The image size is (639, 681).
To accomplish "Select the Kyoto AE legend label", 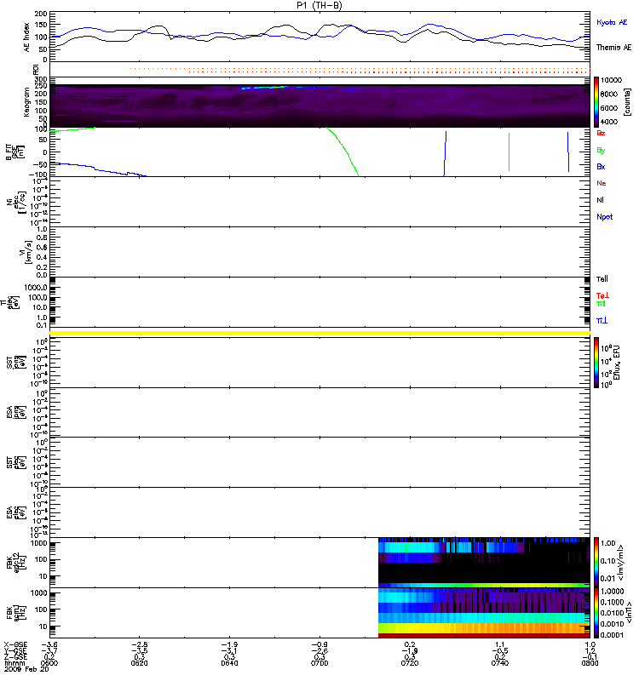I will (x=612, y=20).
